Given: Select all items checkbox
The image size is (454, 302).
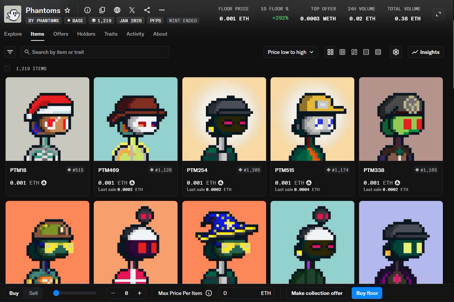Looking at the screenshot, I should 7,68.
